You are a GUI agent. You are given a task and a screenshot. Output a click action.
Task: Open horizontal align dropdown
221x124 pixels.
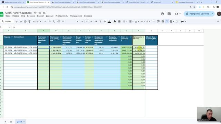(x=131, y=21)
